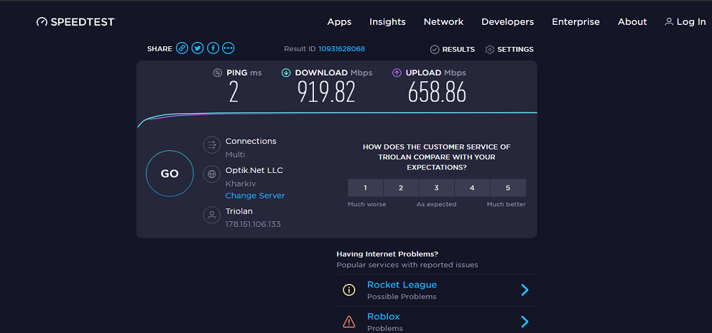Click the Connections mode icon
Screen dimensions: 712x333
pyautogui.click(x=211, y=144)
